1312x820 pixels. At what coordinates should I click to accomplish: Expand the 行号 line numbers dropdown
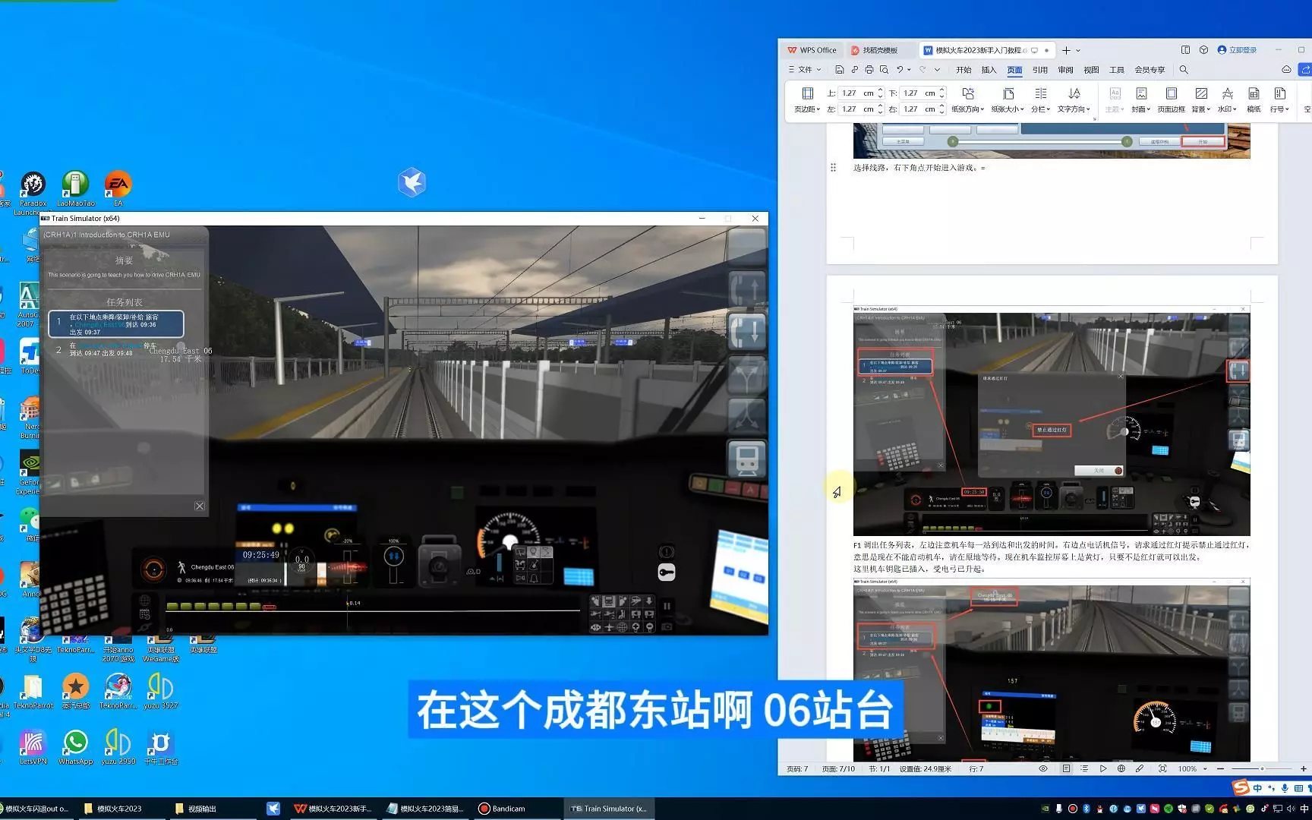tap(1279, 109)
